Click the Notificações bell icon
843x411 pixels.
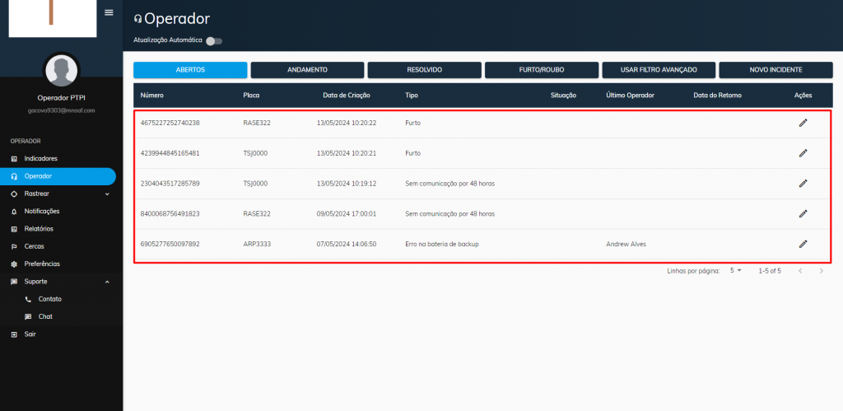coord(14,212)
